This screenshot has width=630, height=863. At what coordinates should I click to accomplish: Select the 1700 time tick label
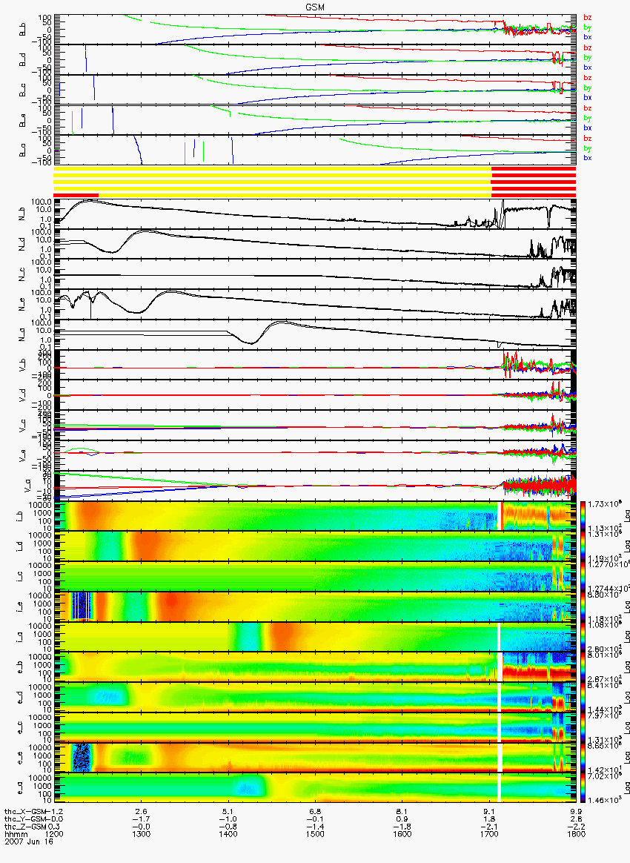[x=489, y=834]
